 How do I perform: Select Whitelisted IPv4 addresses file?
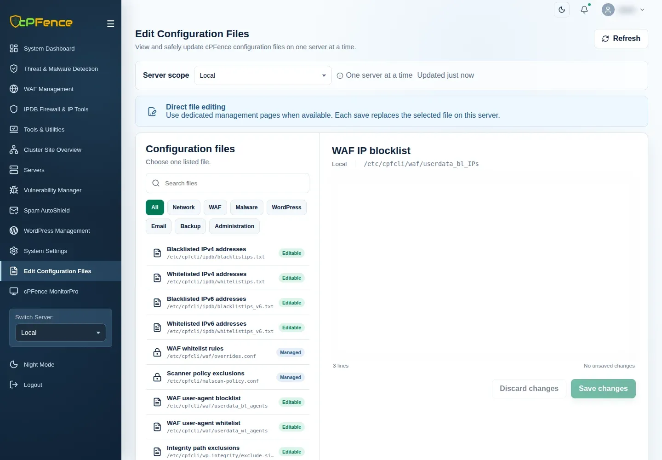coord(228,278)
